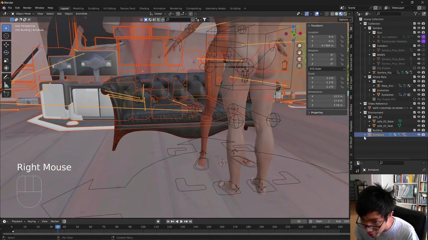The image size is (428, 240).
Task: Open the Render menu
Action: tap(27, 8)
